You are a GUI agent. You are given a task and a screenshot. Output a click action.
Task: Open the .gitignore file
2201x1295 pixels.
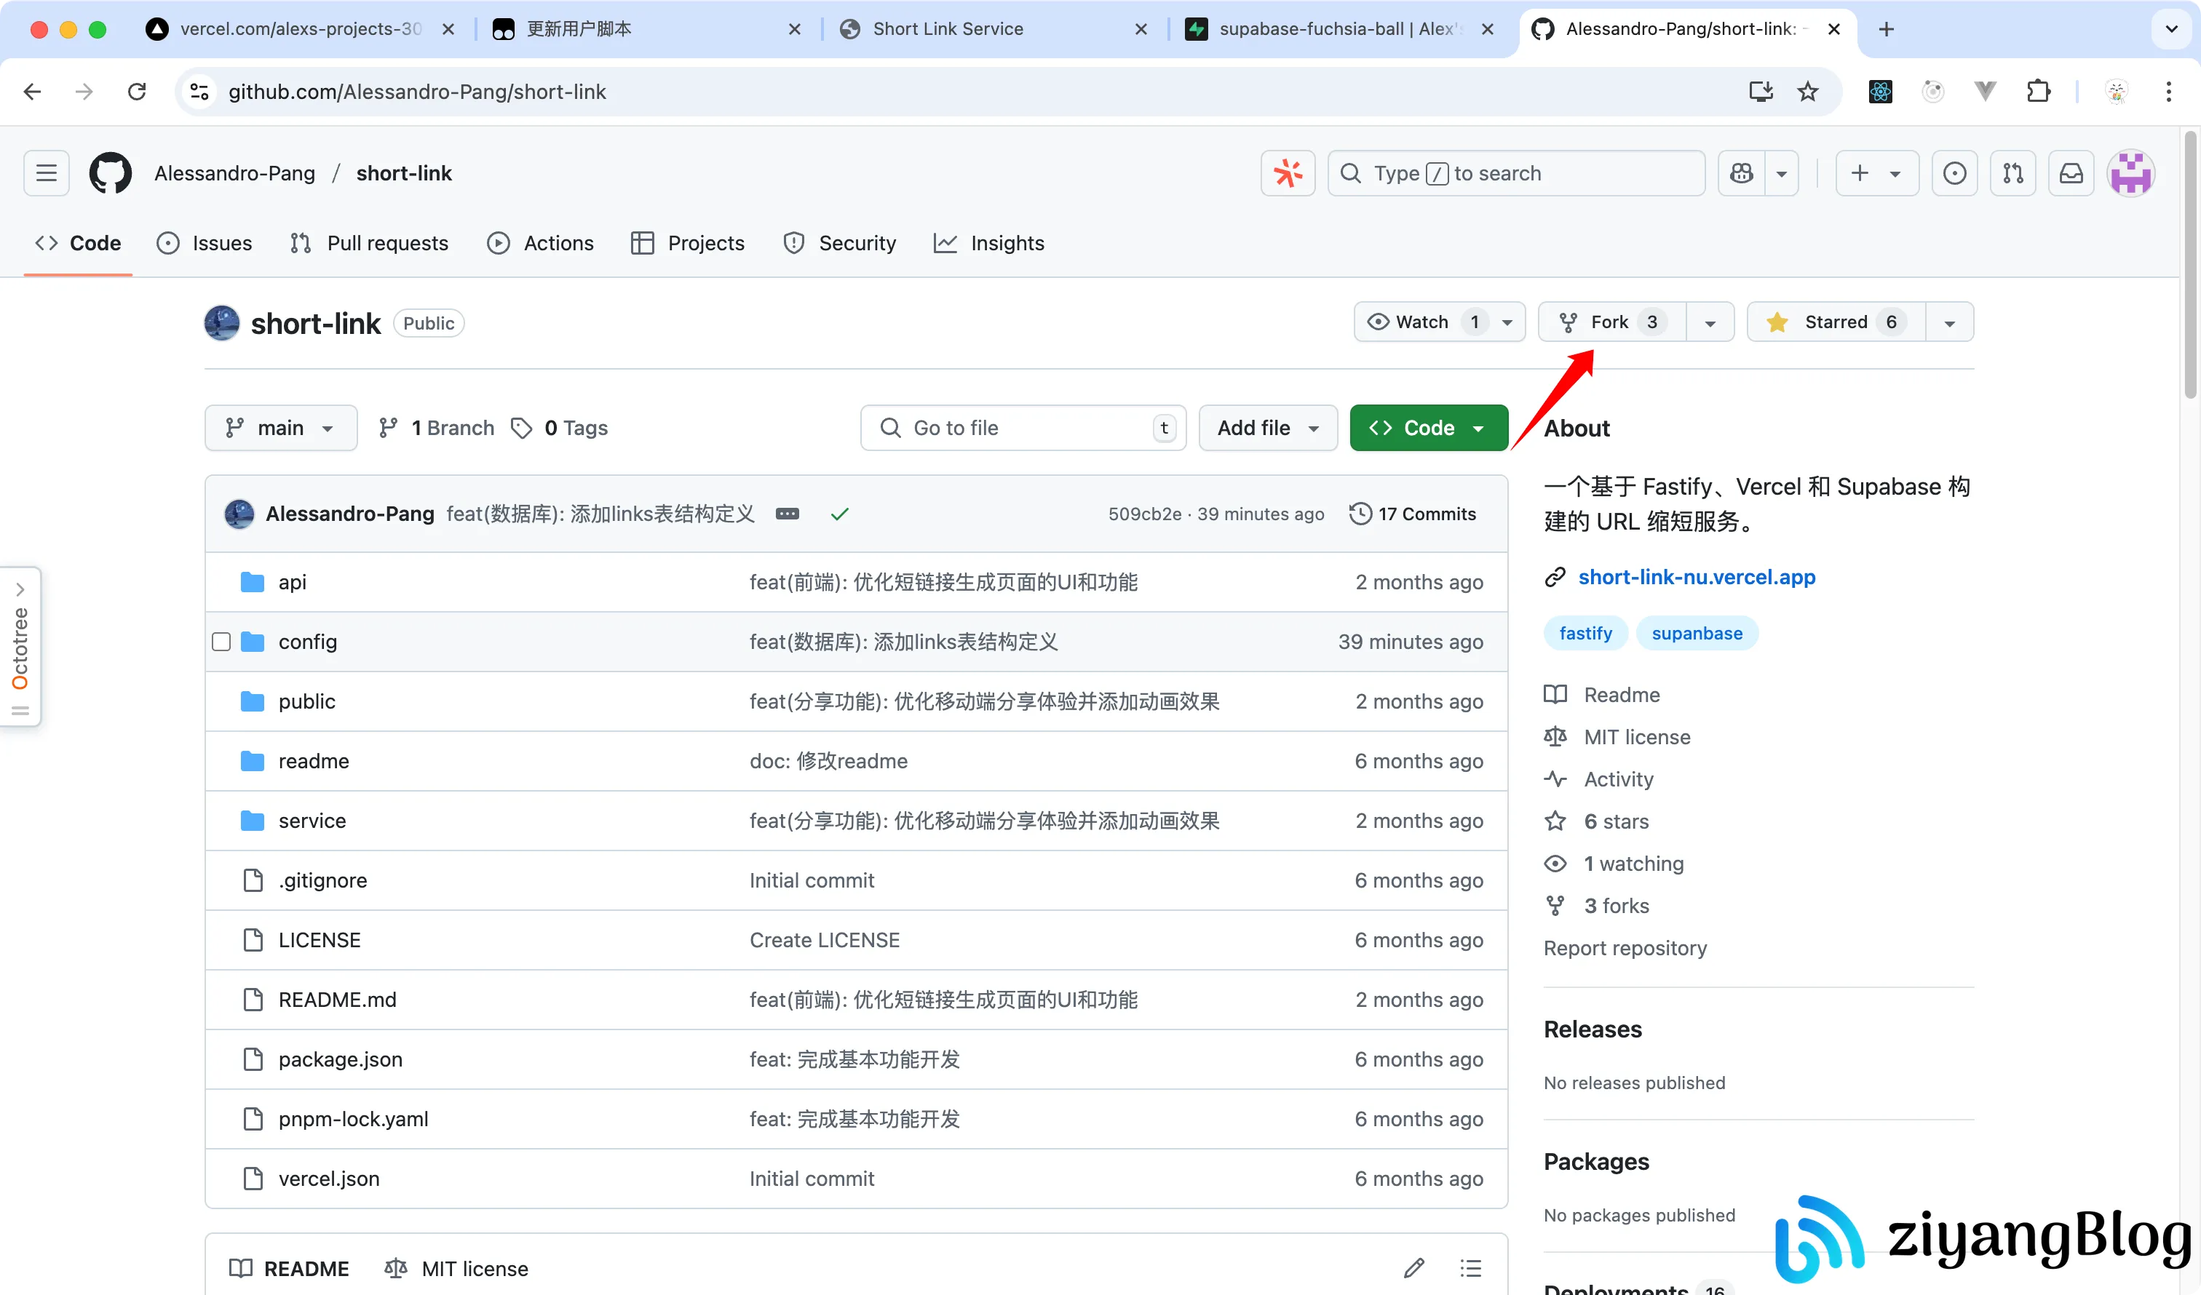coord(322,880)
